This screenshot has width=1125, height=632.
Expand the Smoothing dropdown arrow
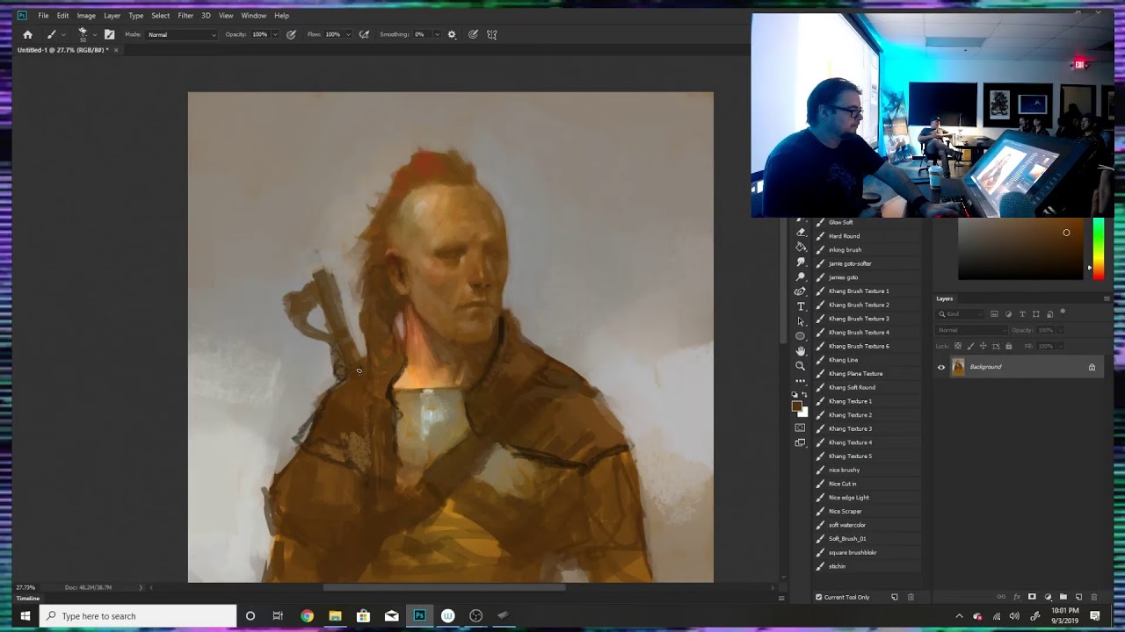436,34
